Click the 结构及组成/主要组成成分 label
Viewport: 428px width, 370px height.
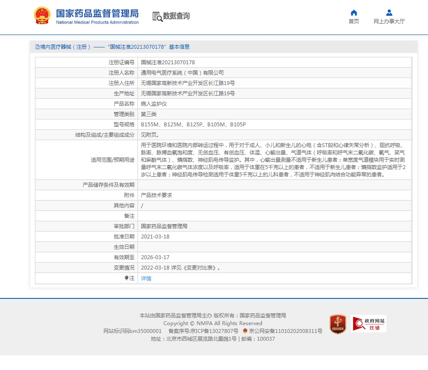pos(105,135)
